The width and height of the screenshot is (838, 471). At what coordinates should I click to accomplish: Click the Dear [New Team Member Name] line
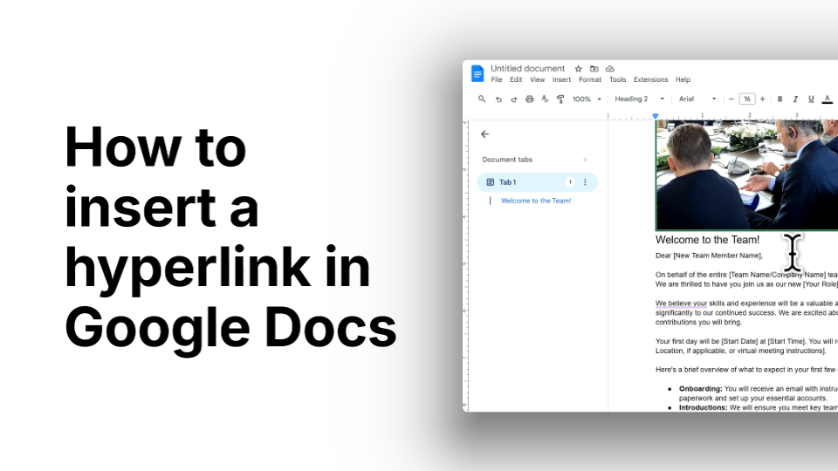[x=709, y=256]
